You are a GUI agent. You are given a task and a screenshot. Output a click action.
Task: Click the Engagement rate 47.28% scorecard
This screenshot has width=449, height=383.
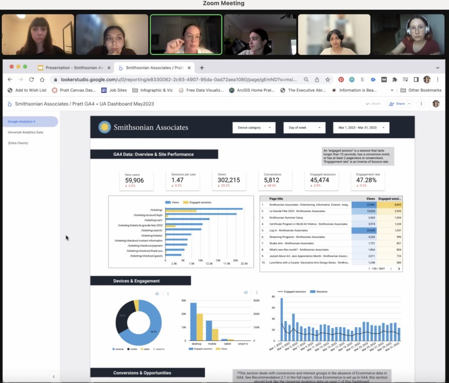point(368,180)
